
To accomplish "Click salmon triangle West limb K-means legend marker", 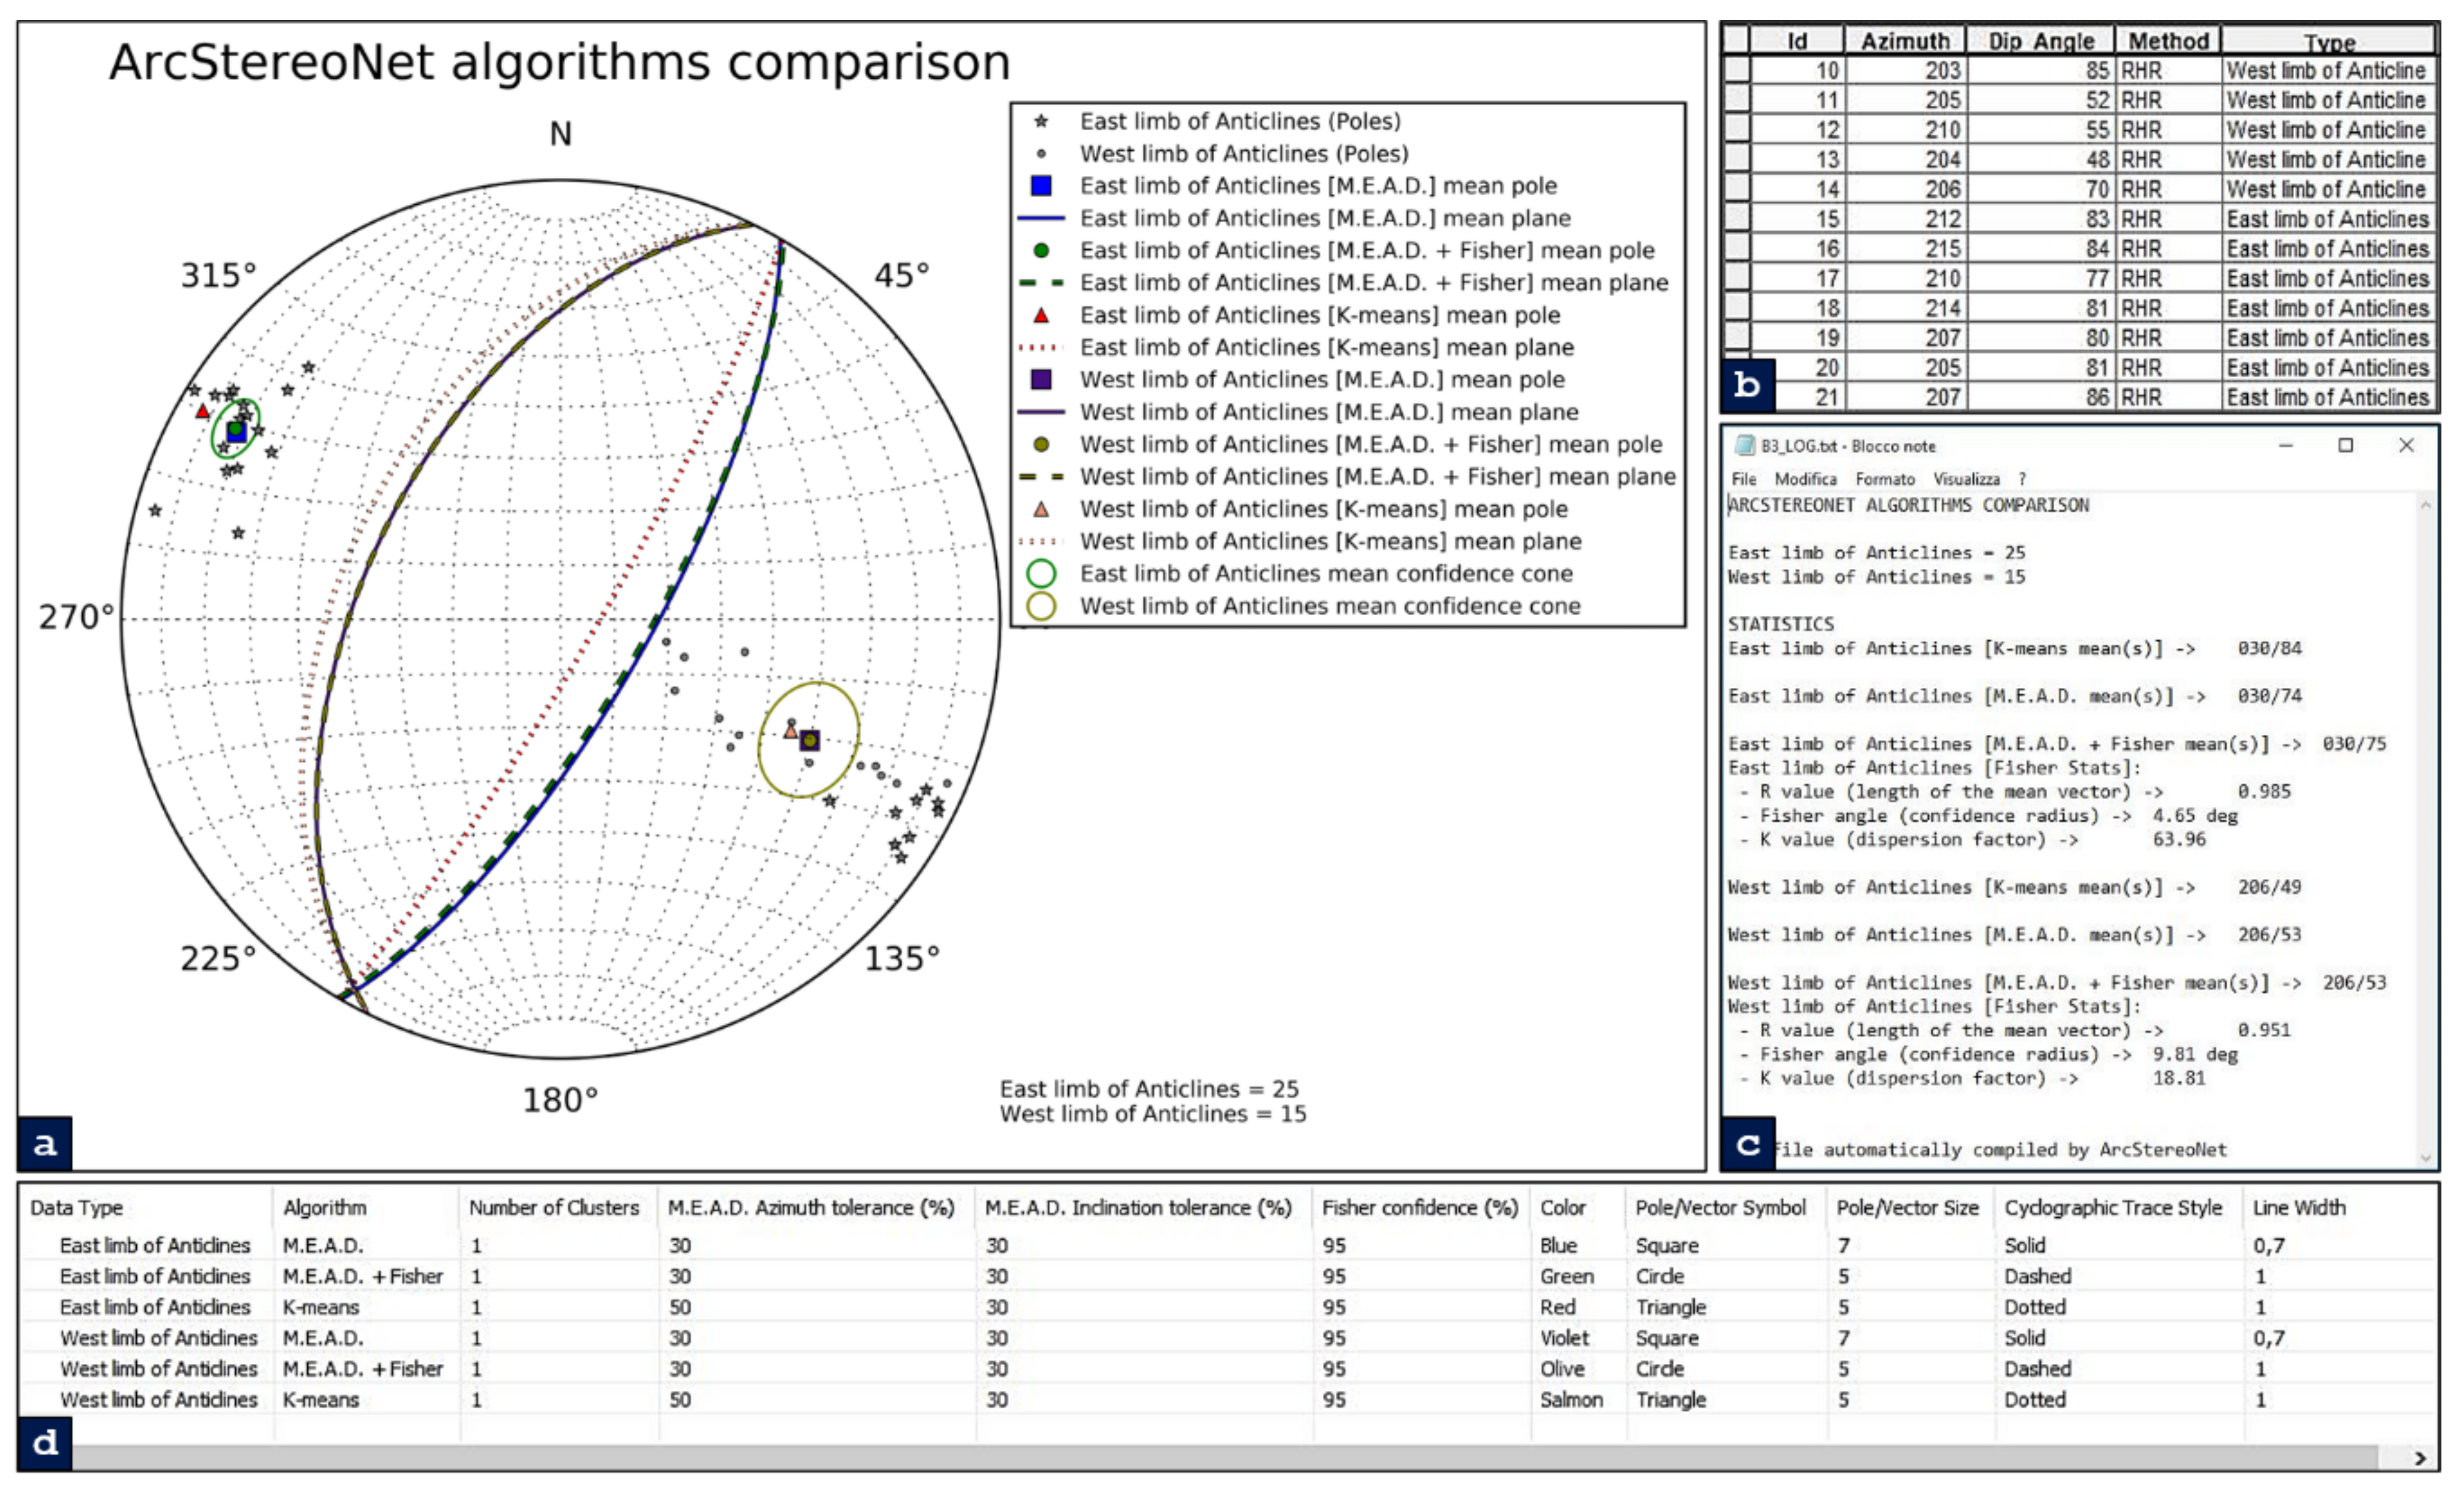I will (1041, 509).
